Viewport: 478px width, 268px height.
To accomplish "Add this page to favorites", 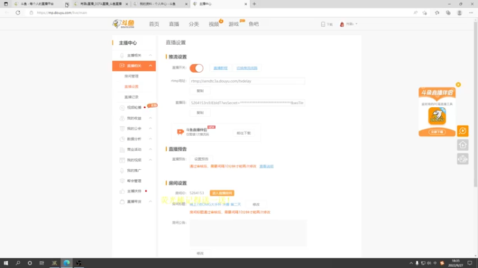I will pyautogui.click(x=425, y=13).
